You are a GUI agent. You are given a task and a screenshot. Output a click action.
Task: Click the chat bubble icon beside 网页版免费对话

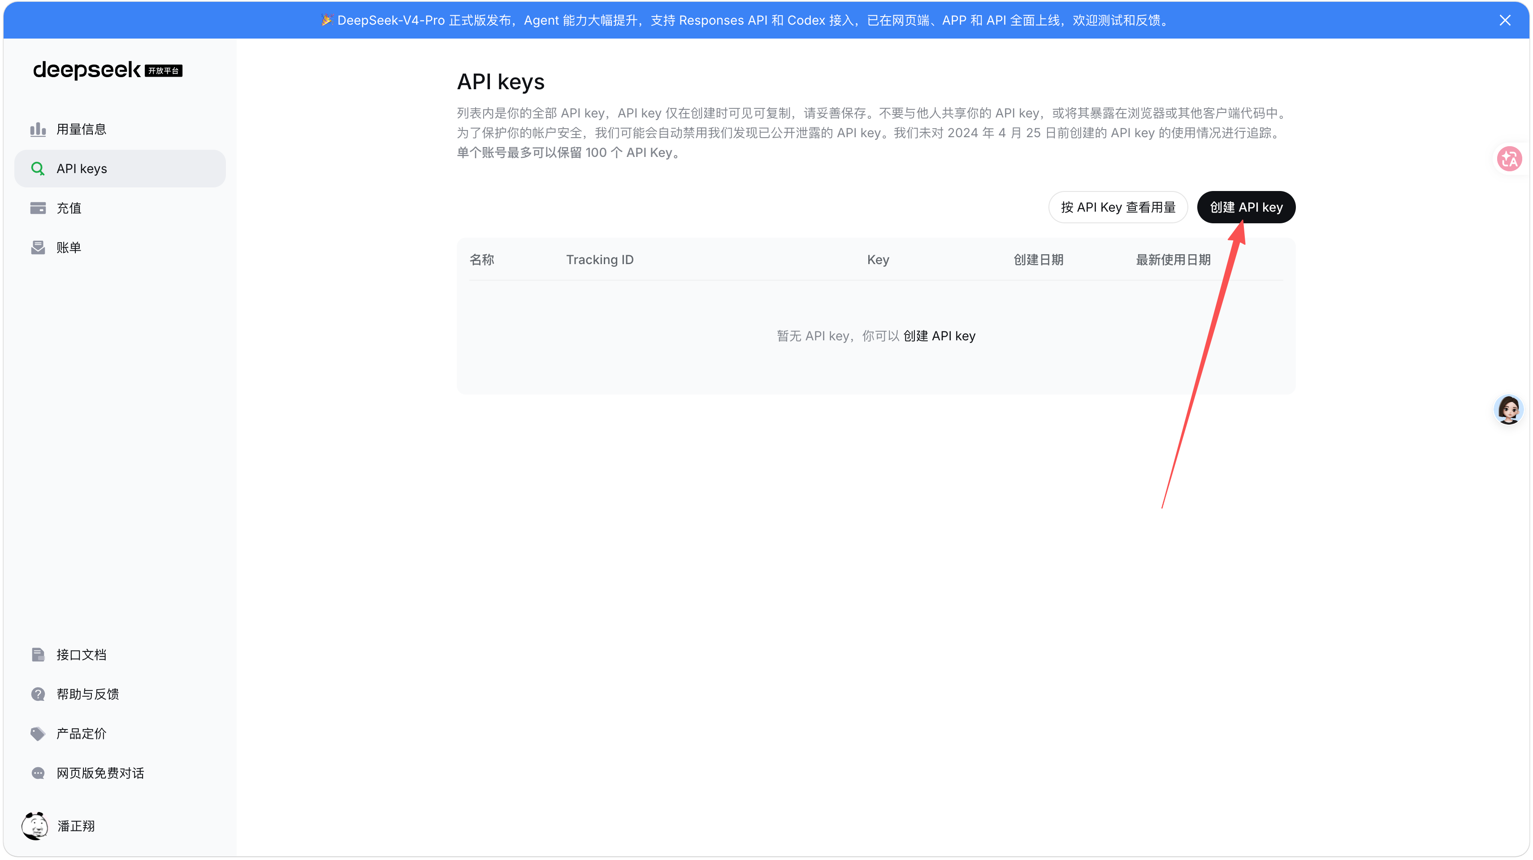[x=38, y=773]
